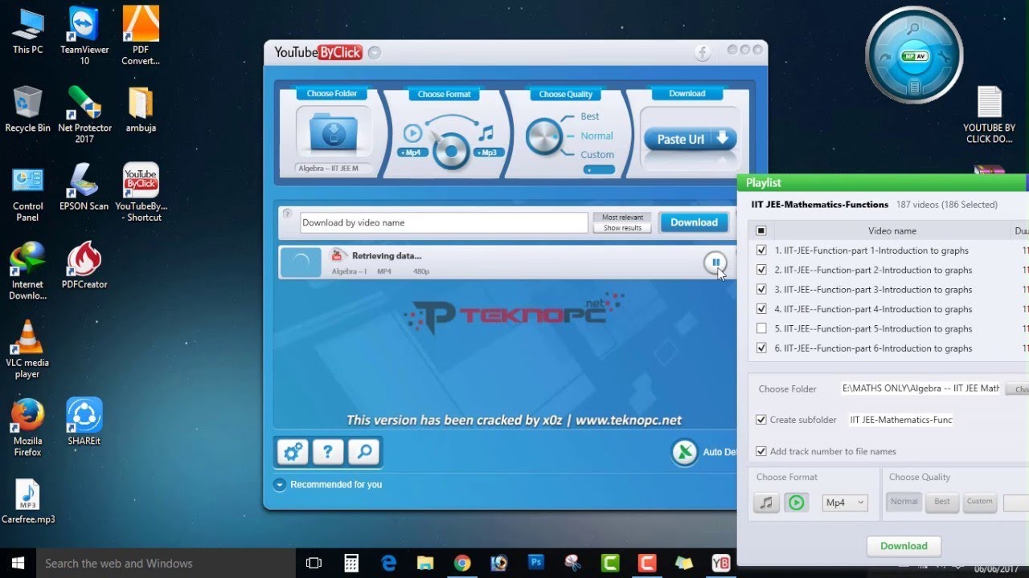Click the Playlist window Download button
This screenshot has width=1029, height=578.
[904, 546]
